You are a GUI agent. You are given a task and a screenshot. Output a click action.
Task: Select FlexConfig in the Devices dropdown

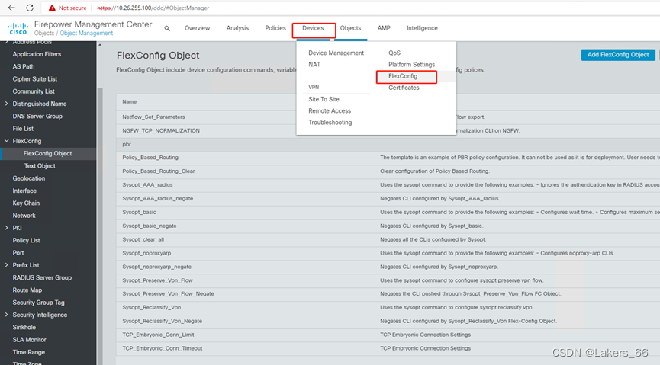coord(403,76)
